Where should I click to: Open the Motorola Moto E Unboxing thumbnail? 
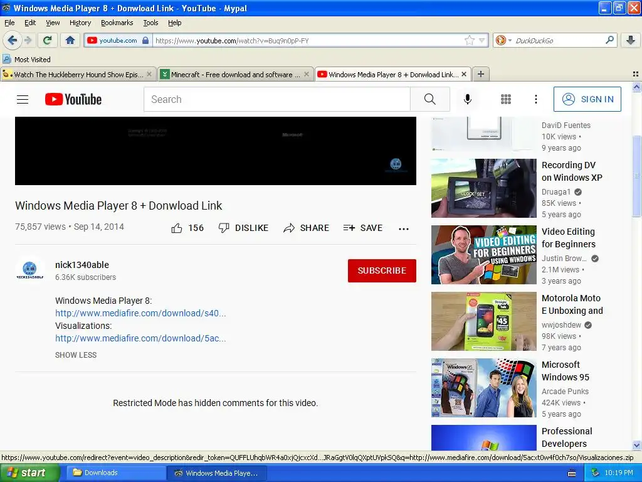click(x=483, y=321)
